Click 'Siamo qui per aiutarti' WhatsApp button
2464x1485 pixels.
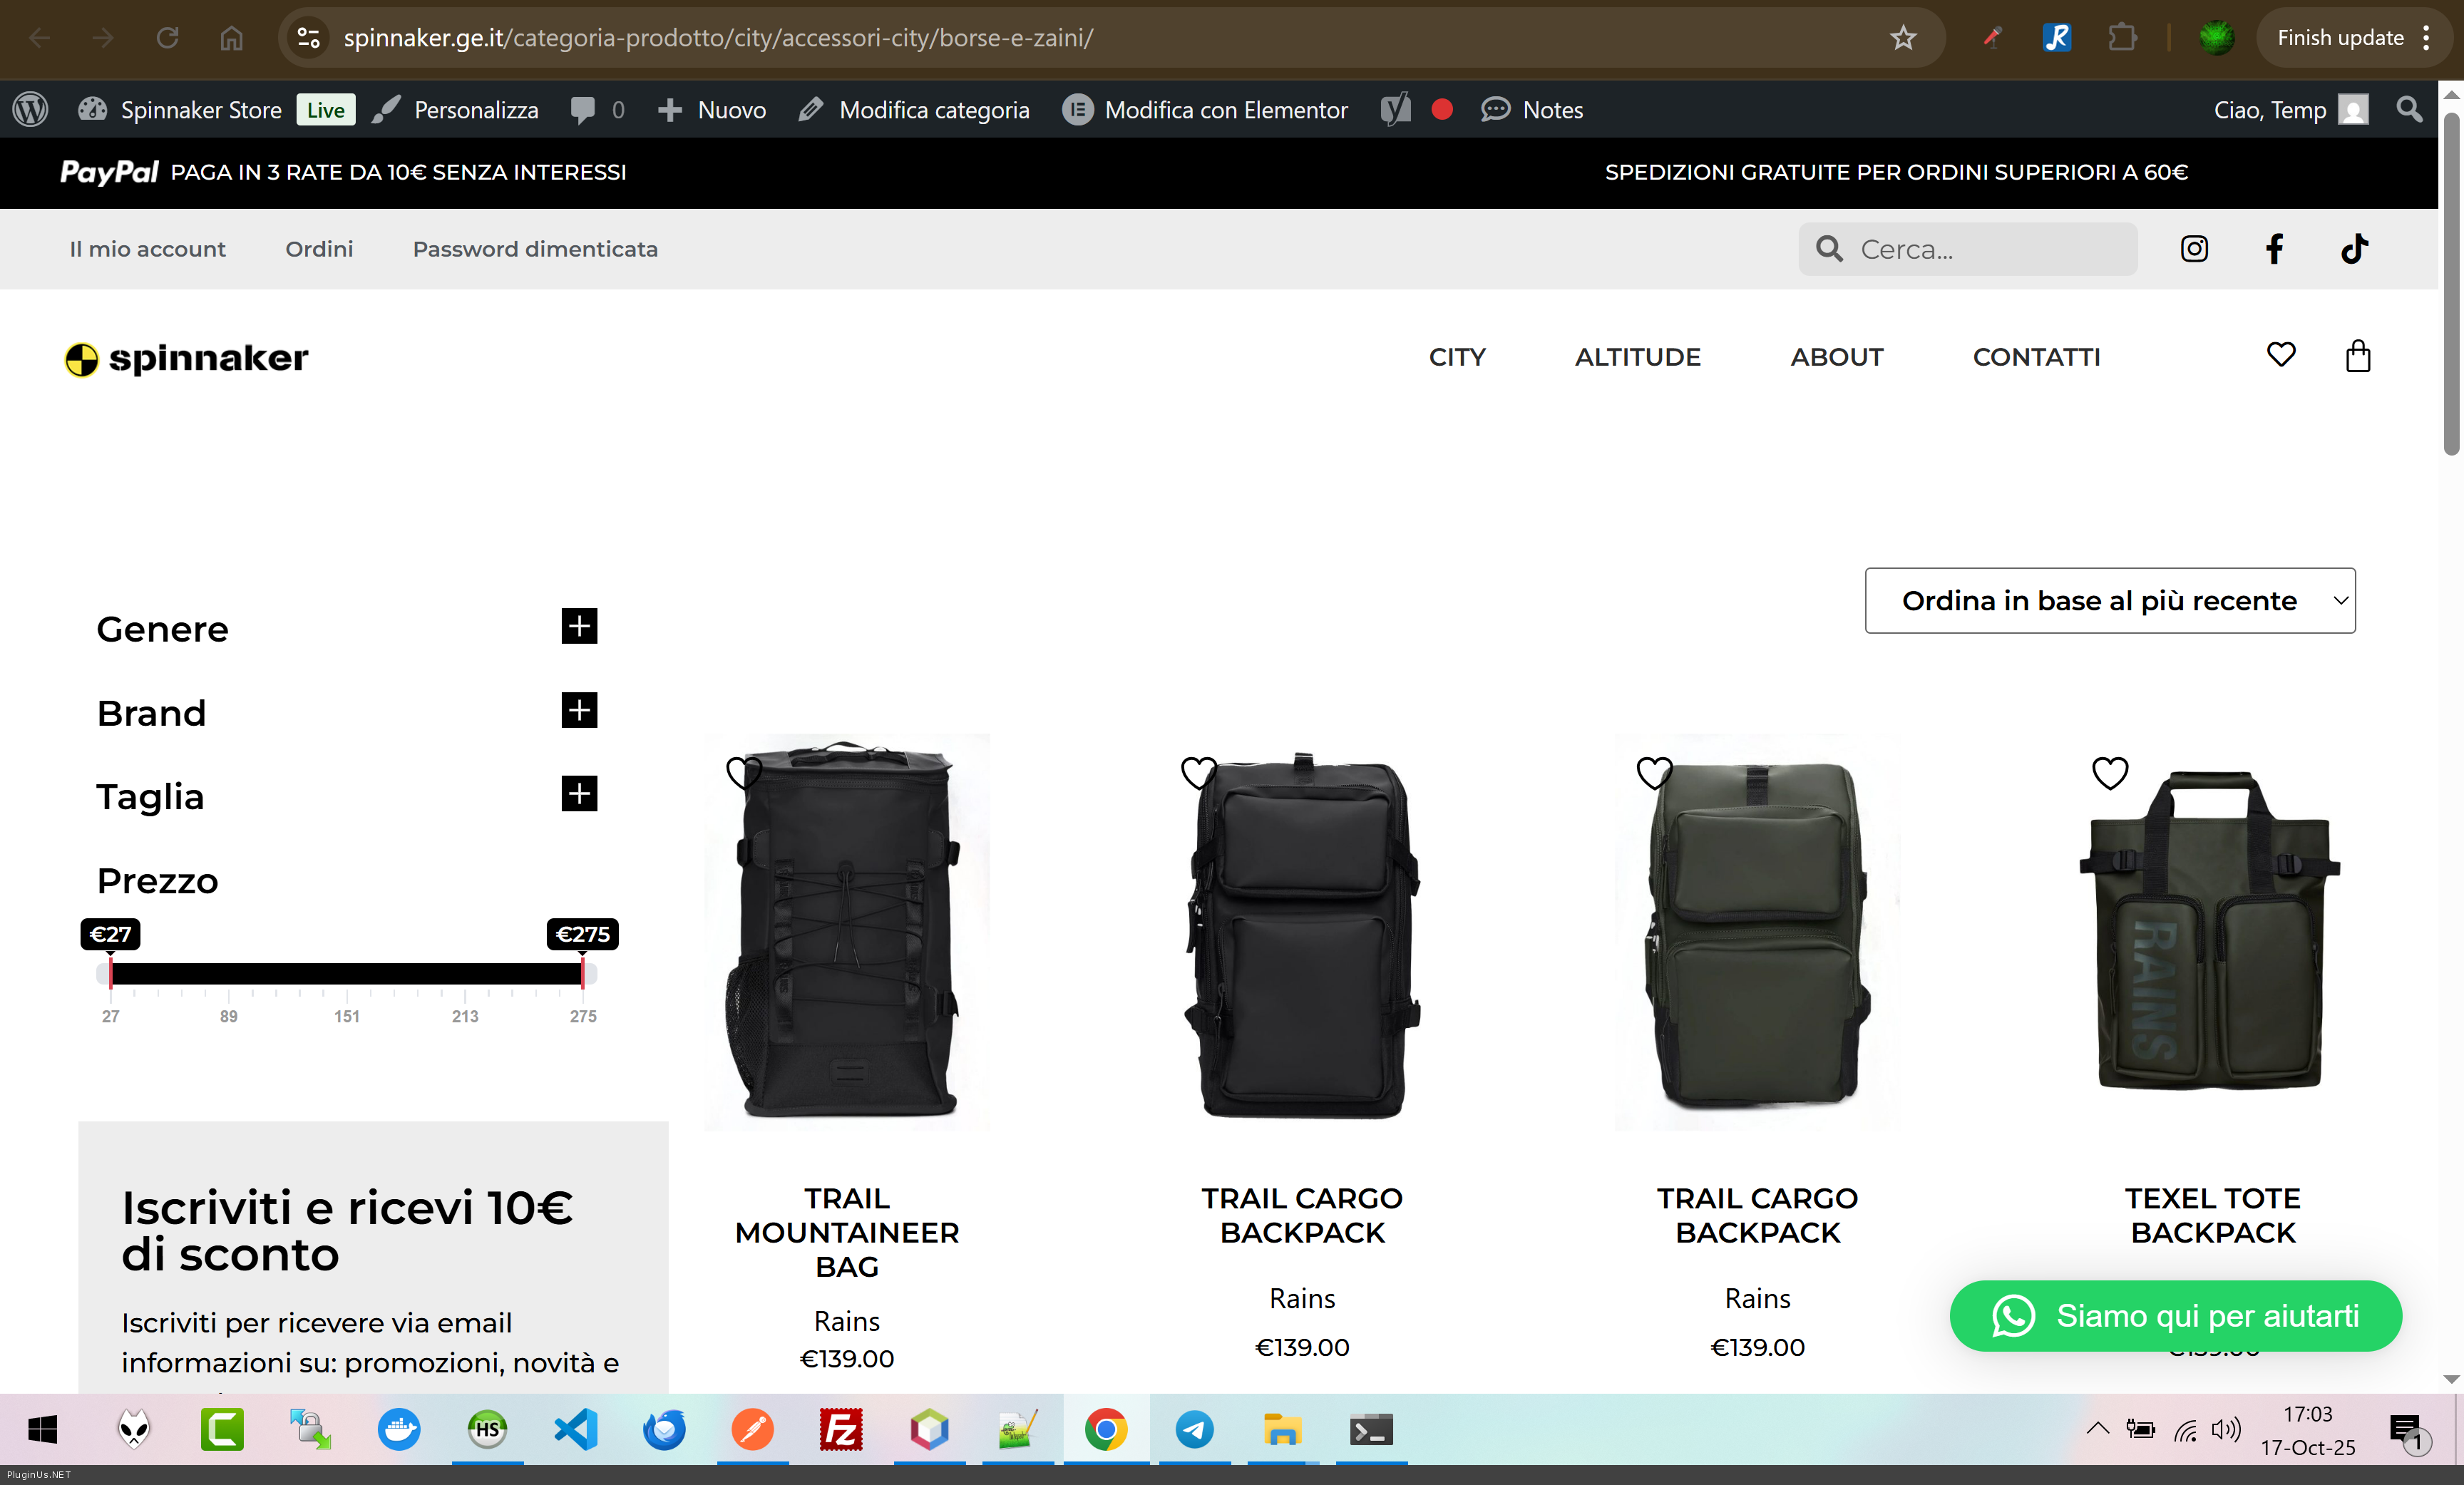[2175, 1316]
